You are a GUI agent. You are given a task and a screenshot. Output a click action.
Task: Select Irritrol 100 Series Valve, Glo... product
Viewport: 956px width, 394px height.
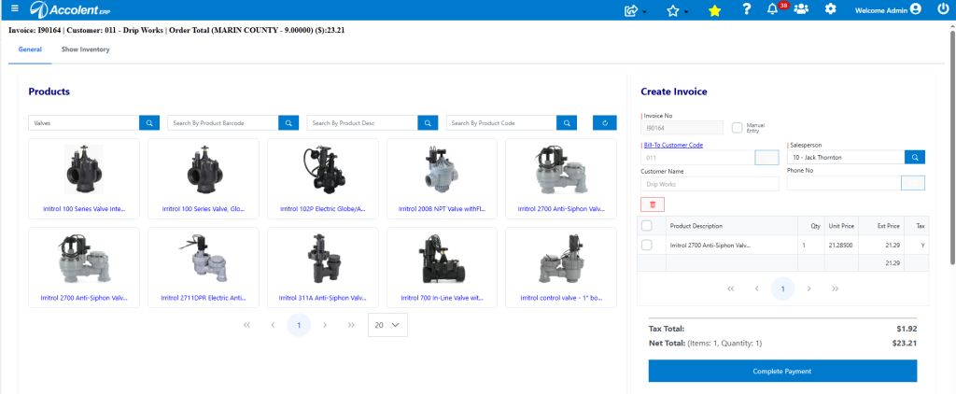204,178
